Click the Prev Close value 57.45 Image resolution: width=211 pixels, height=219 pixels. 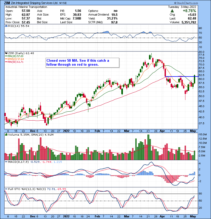[26, 22]
